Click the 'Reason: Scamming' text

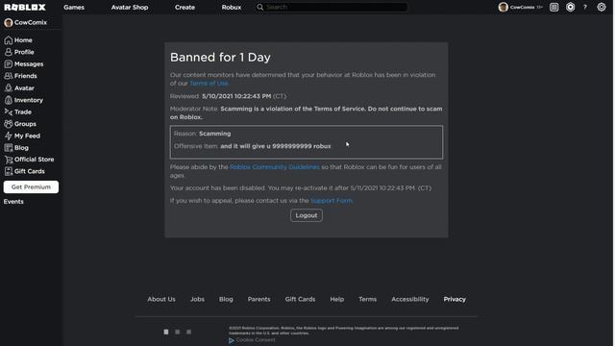pyautogui.click(x=203, y=134)
